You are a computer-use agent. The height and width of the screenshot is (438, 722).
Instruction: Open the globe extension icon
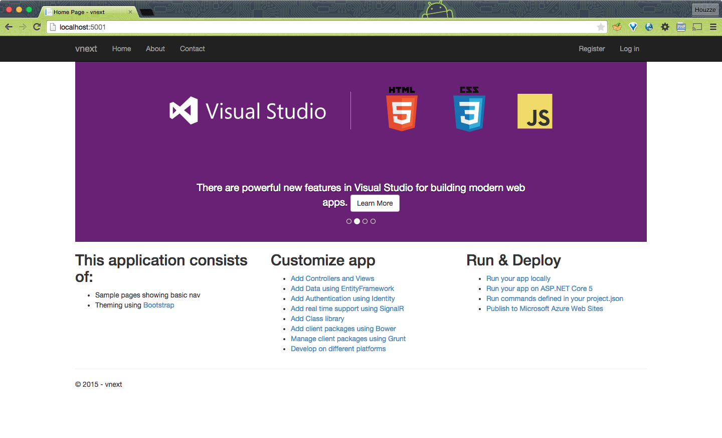[649, 27]
